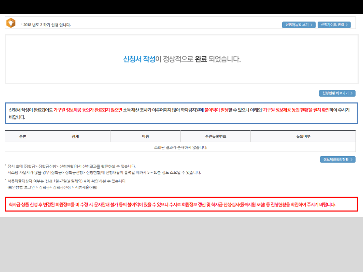Image resolution: width=363 pixels, height=272 pixels.
Task: Click the 서류제출대상자 여부 note
Action: click(x=67, y=181)
